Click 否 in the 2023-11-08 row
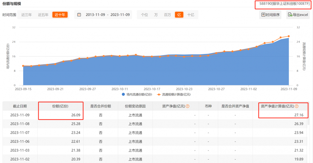Image resolution: width=313 pixels, height=163 pixels. (100, 124)
